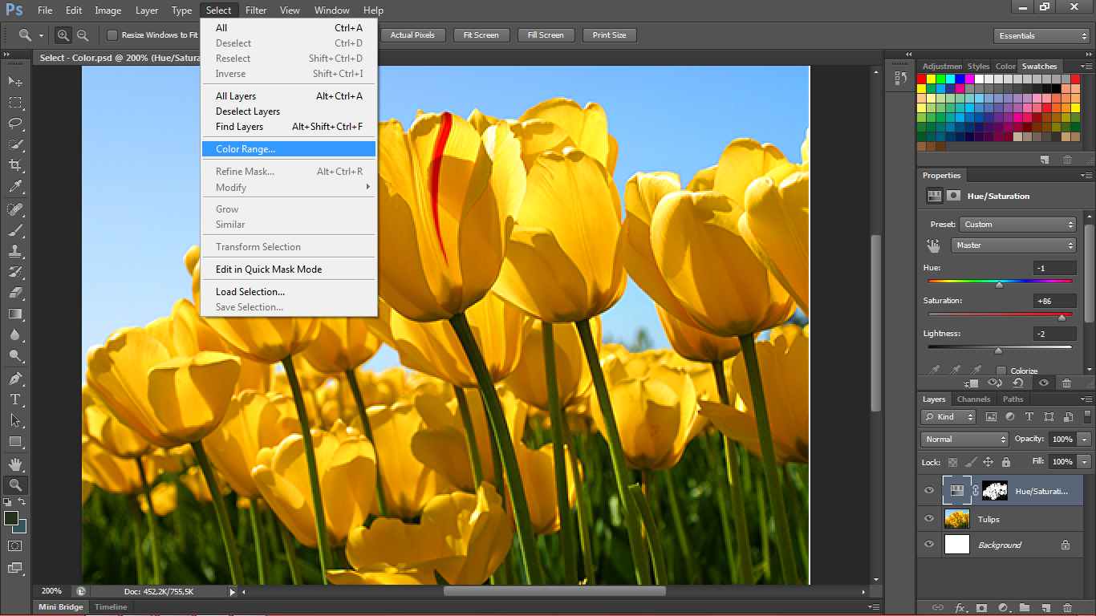Click the Fill Screen button
The height and width of the screenshot is (616, 1096).
click(546, 35)
